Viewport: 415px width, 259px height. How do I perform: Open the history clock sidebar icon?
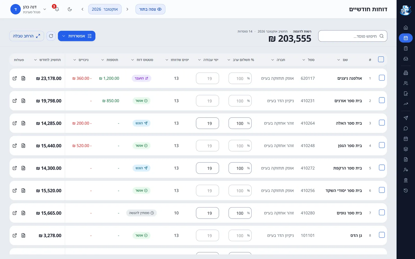point(406,190)
